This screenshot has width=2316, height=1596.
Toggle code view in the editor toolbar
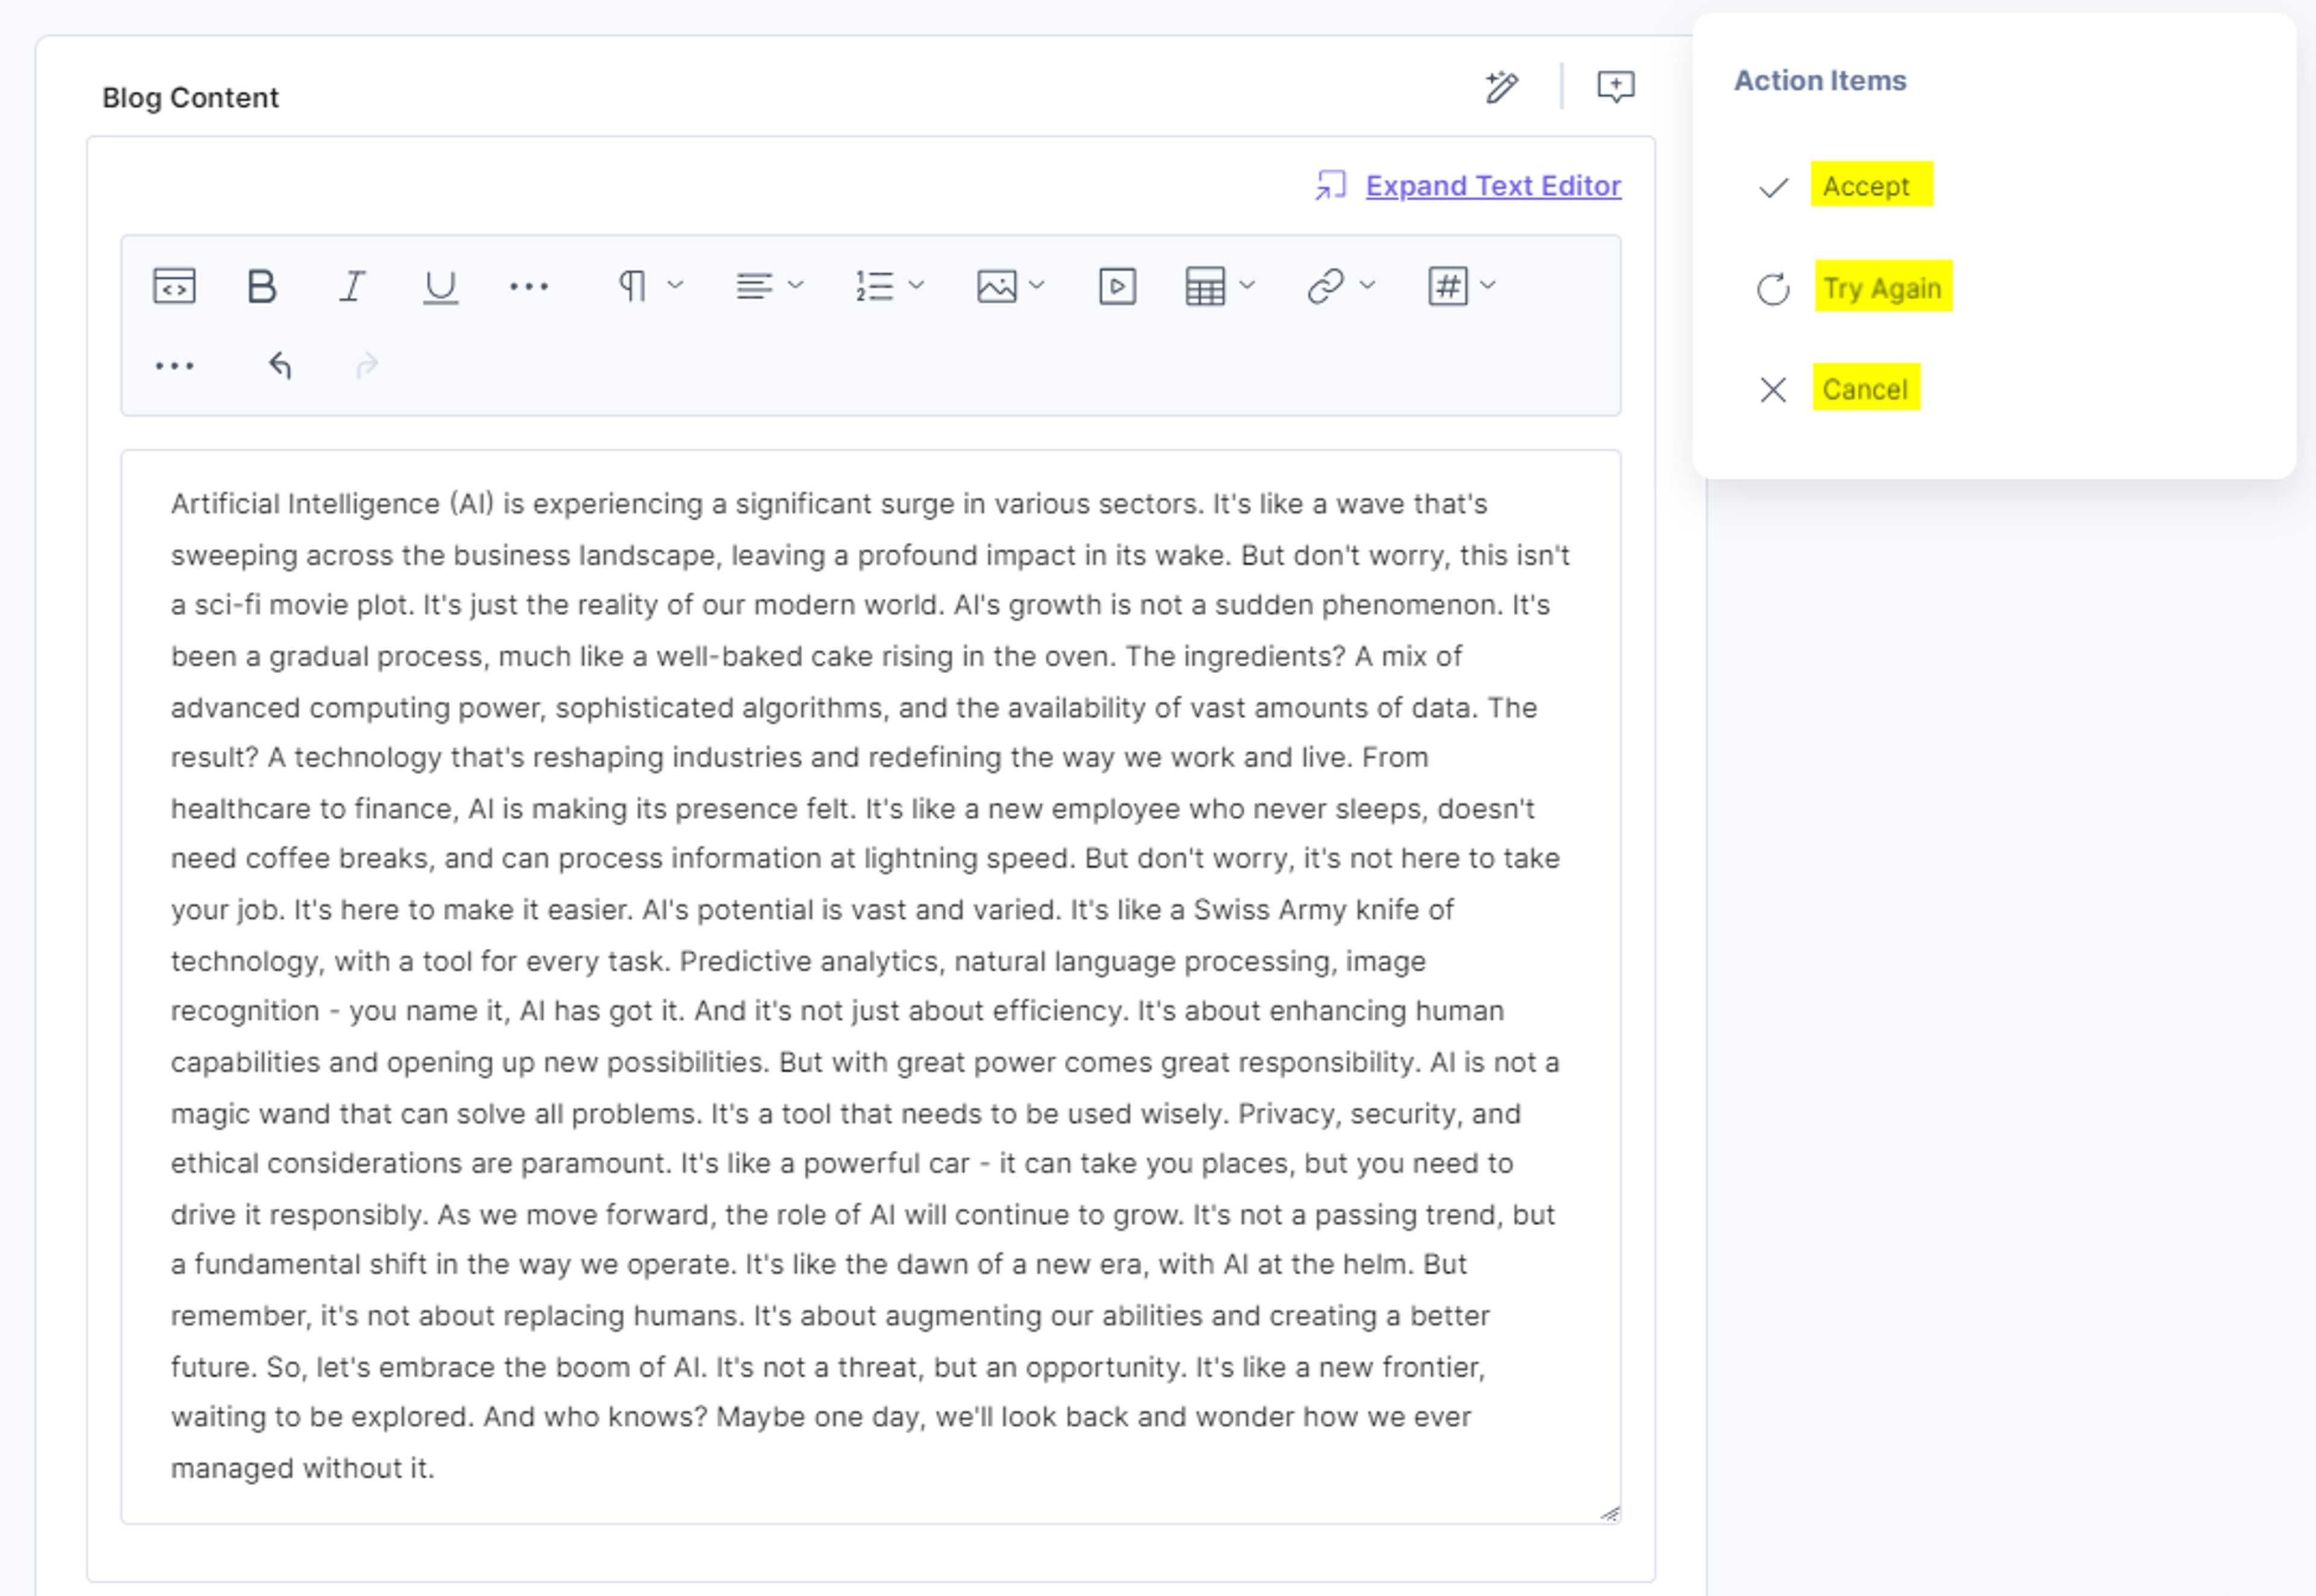[174, 286]
